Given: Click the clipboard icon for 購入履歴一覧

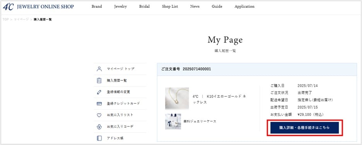Looking at the screenshot, I should coord(99,80).
